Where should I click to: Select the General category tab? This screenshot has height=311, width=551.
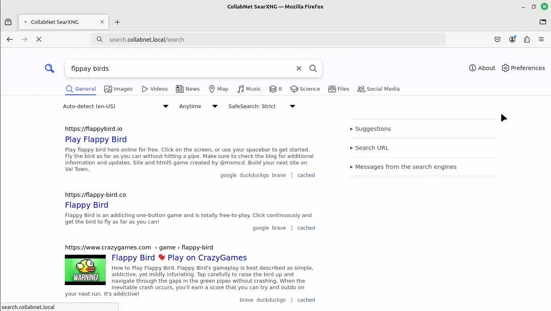point(81,89)
